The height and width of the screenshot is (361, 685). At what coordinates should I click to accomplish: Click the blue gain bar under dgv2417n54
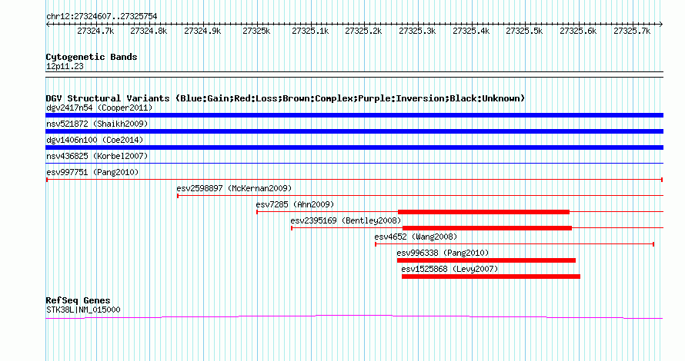tap(354, 115)
